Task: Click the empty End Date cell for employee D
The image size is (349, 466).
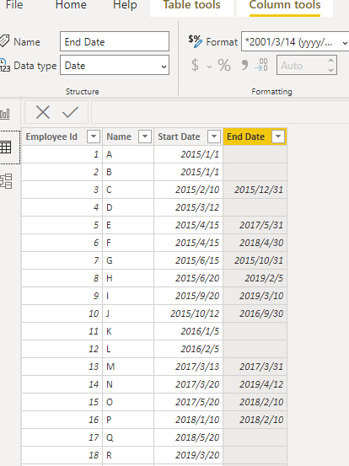Action: click(255, 207)
